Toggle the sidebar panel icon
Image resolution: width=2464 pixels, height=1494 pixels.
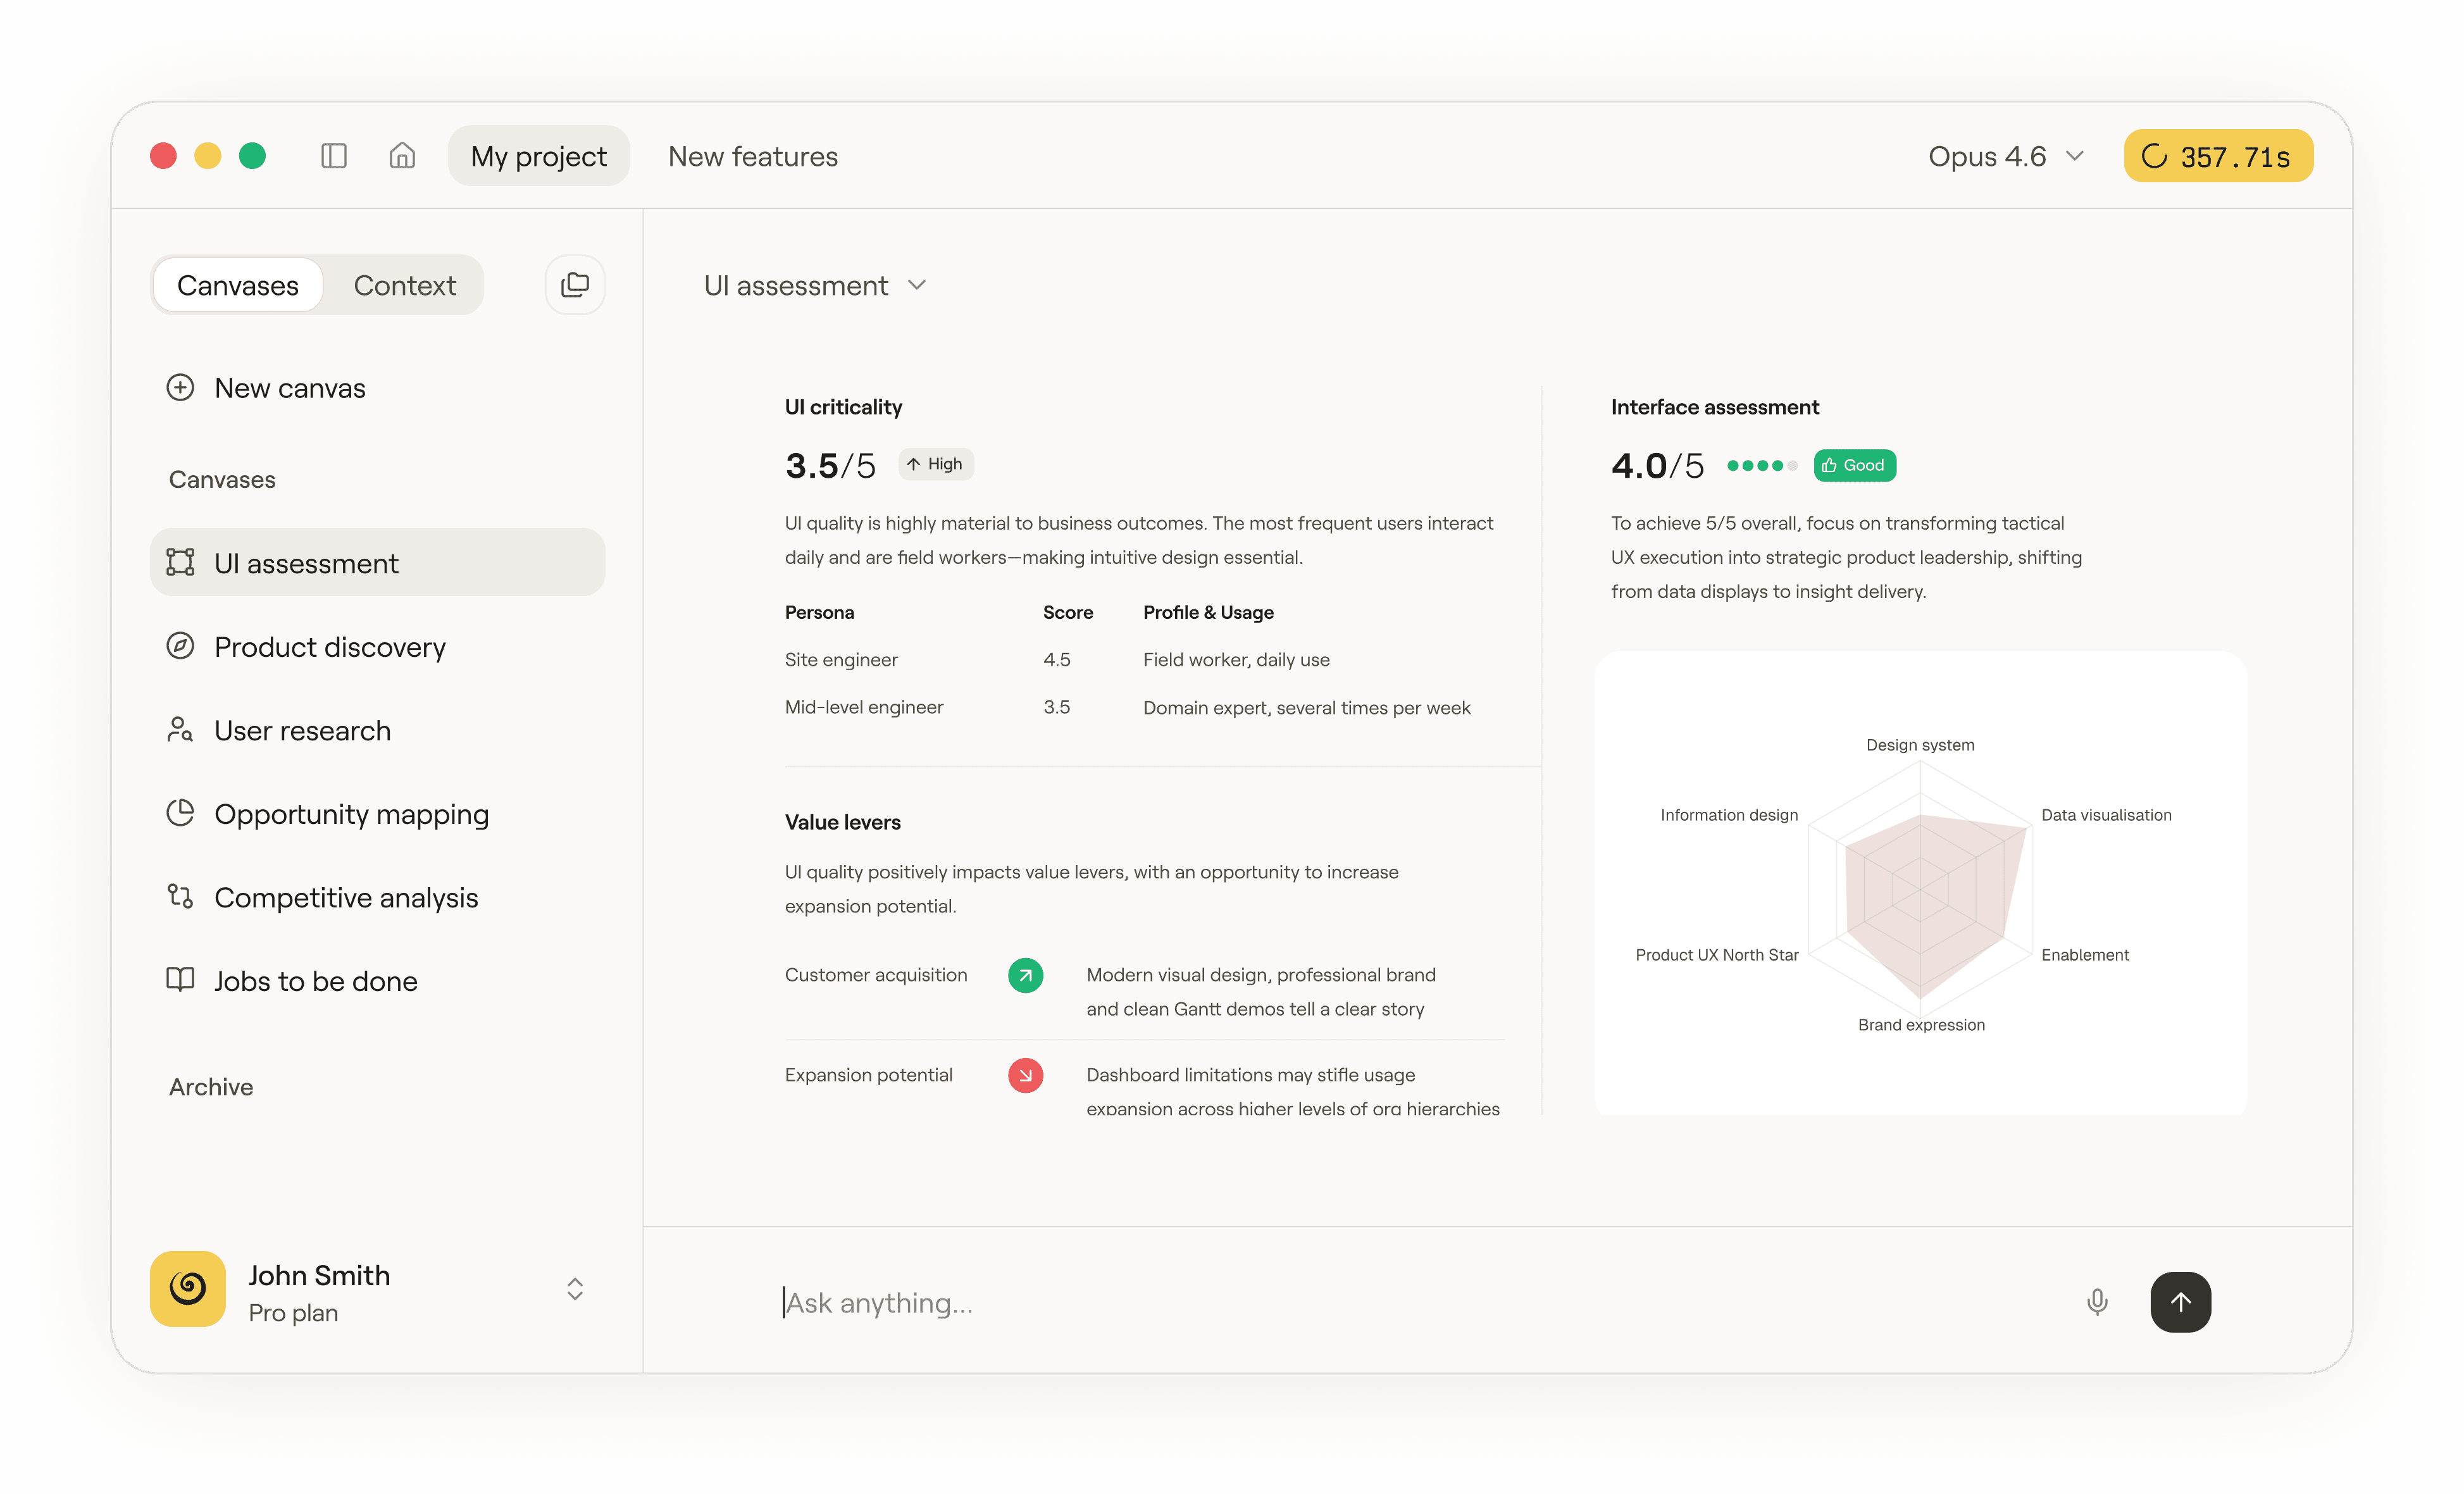click(x=334, y=156)
